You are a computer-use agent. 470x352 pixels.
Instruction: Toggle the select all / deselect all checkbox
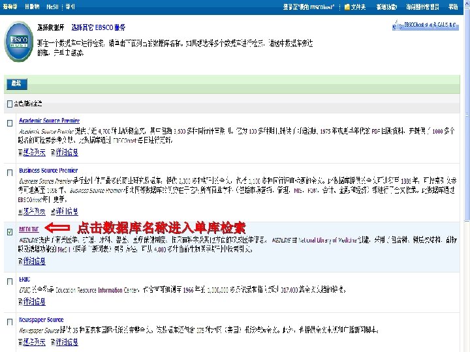(10, 104)
